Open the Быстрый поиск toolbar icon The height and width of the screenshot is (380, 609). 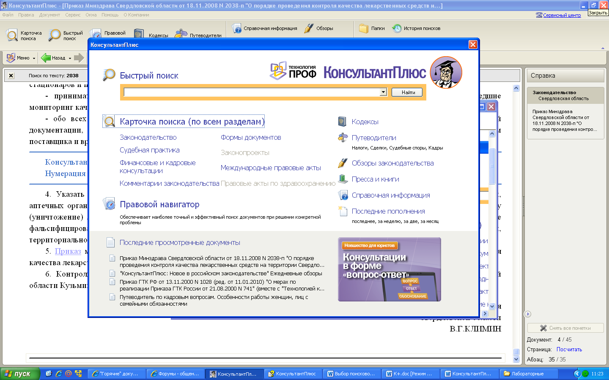tap(55, 35)
